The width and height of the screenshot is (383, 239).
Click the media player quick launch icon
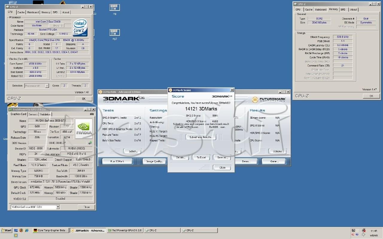16,235
